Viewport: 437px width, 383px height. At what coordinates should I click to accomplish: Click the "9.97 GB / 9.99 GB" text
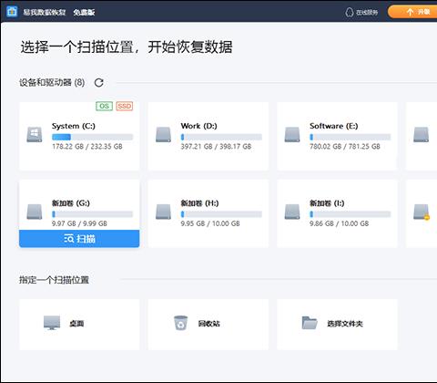click(79, 223)
